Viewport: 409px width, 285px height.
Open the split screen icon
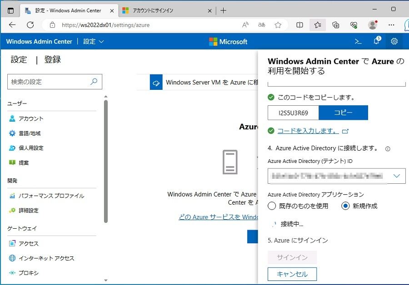click(x=300, y=25)
